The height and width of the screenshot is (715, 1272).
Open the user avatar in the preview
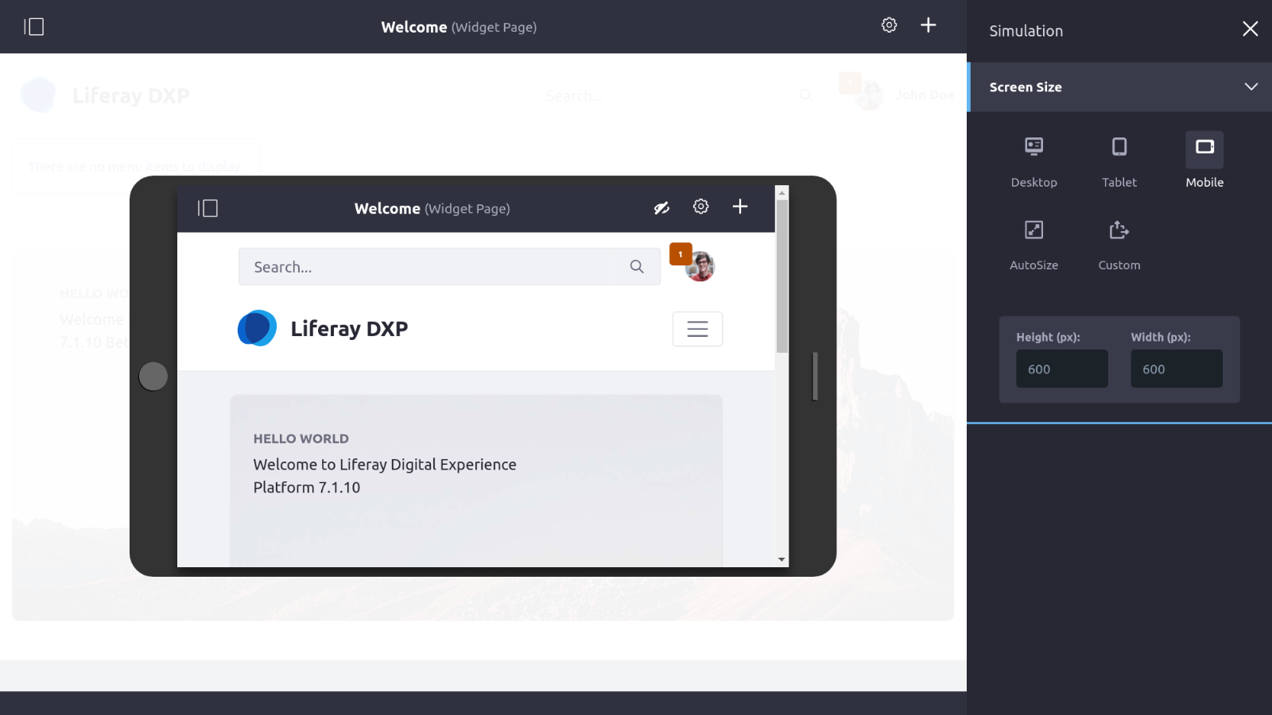click(700, 267)
